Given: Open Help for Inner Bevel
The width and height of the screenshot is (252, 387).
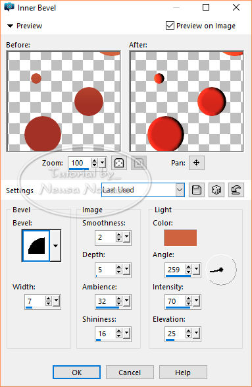Looking at the screenshot, I should point(183,372).
